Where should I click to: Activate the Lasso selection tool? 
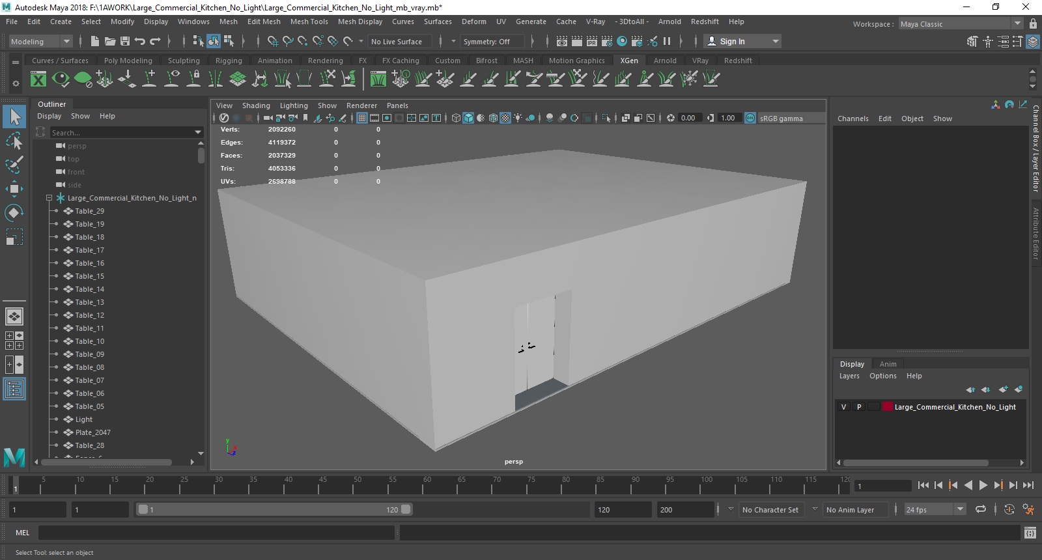pyautogui.click(x=14, y=141)
